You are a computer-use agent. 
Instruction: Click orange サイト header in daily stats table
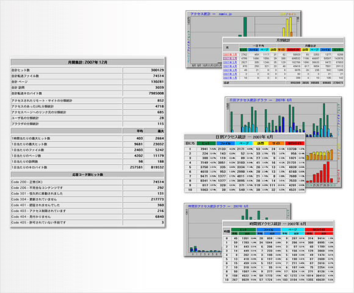click(276, 143)
